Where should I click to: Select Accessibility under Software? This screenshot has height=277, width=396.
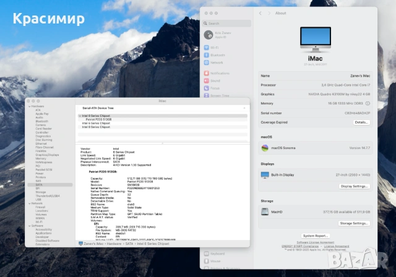(43, 229)
